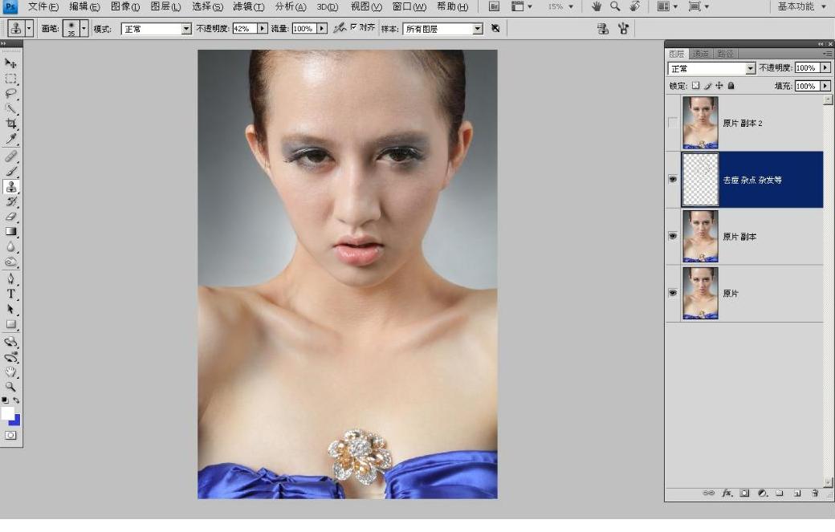Add a layer style with the fx icon
This screenshot has width=835, height=532.
point(727,493)
